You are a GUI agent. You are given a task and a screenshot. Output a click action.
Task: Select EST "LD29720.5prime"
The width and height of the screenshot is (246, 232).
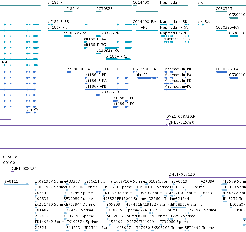click(78, 210)
